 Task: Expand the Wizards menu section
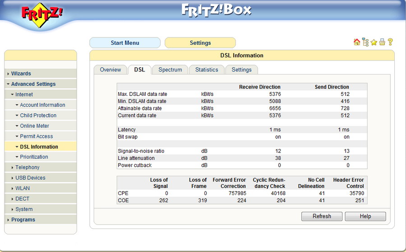[x=21, y=74]
